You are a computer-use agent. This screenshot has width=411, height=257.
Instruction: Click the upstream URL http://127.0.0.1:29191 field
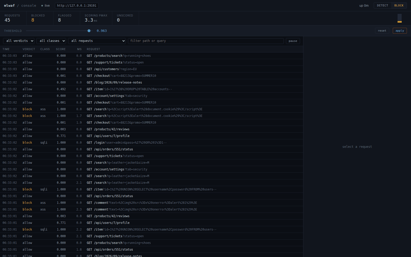(77, 6)
